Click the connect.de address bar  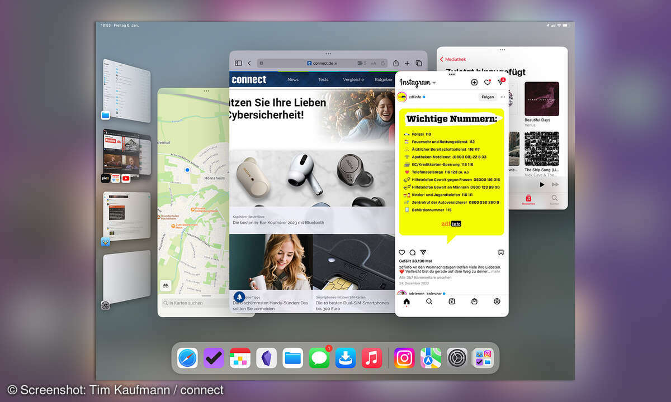323,63
